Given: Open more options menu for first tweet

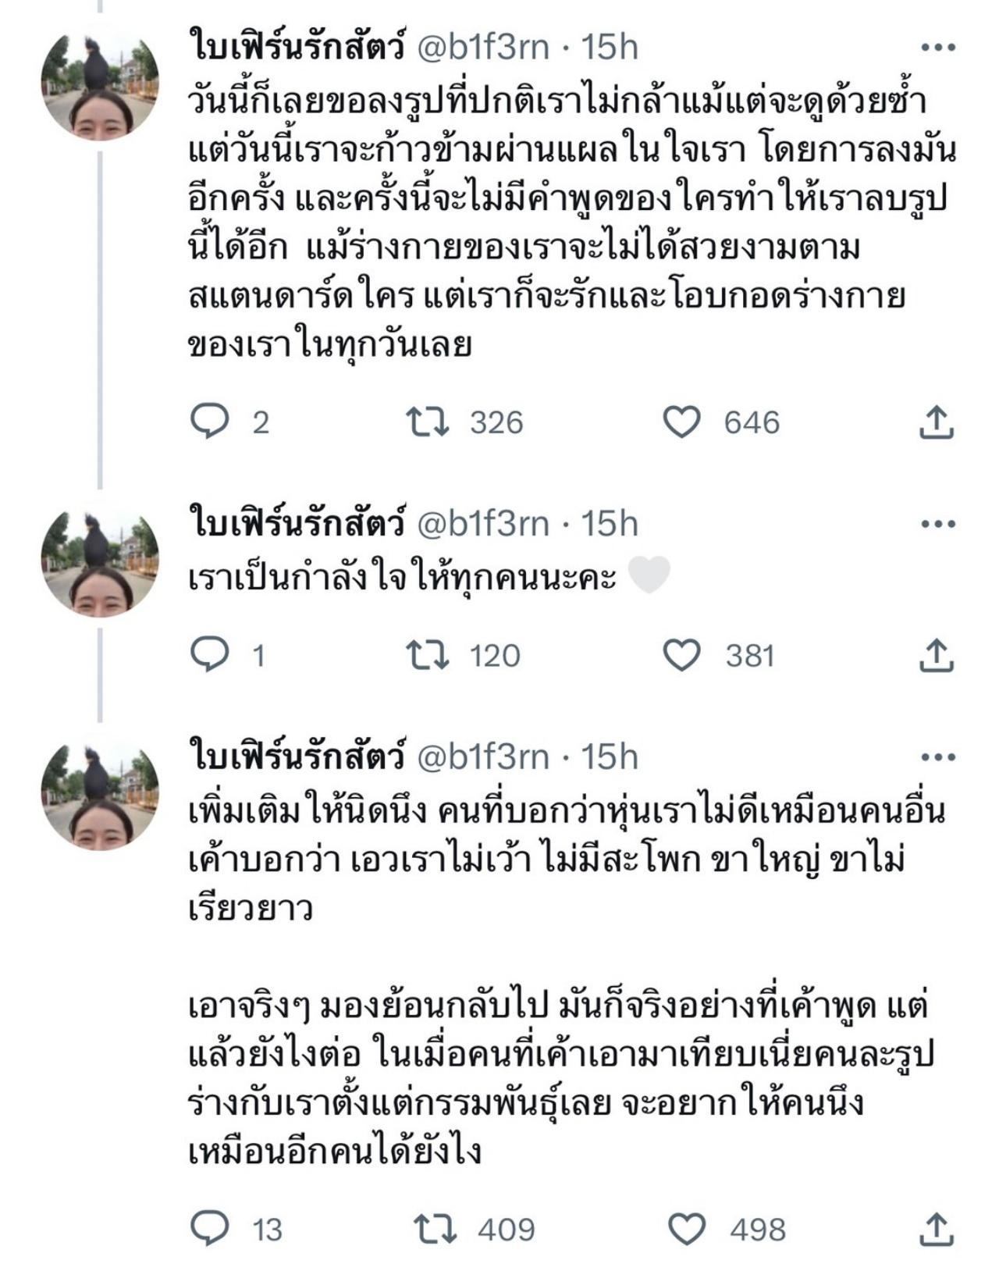Looking at the screenshot, I should coord(938,48).
